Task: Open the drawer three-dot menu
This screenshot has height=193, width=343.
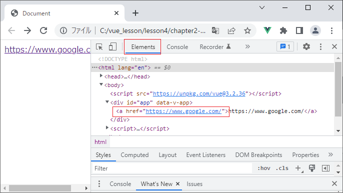Action: 99,184
